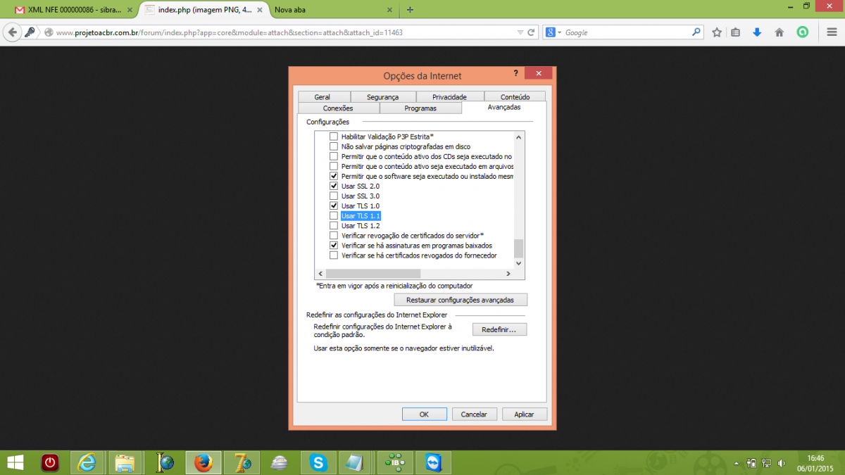Switch to the Geral tab
Image resolution: width=845 pixels, height=475 pixels.
pyautogui.click(x=323, y=97)
